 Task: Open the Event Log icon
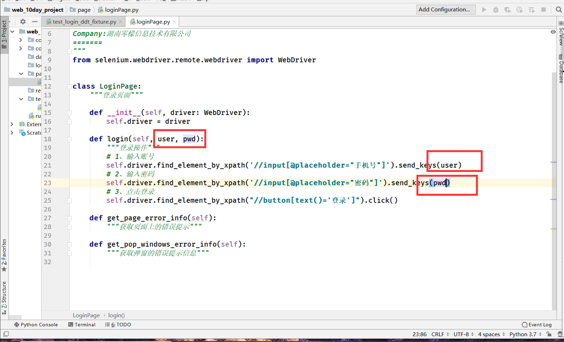(x=525, y=324)
